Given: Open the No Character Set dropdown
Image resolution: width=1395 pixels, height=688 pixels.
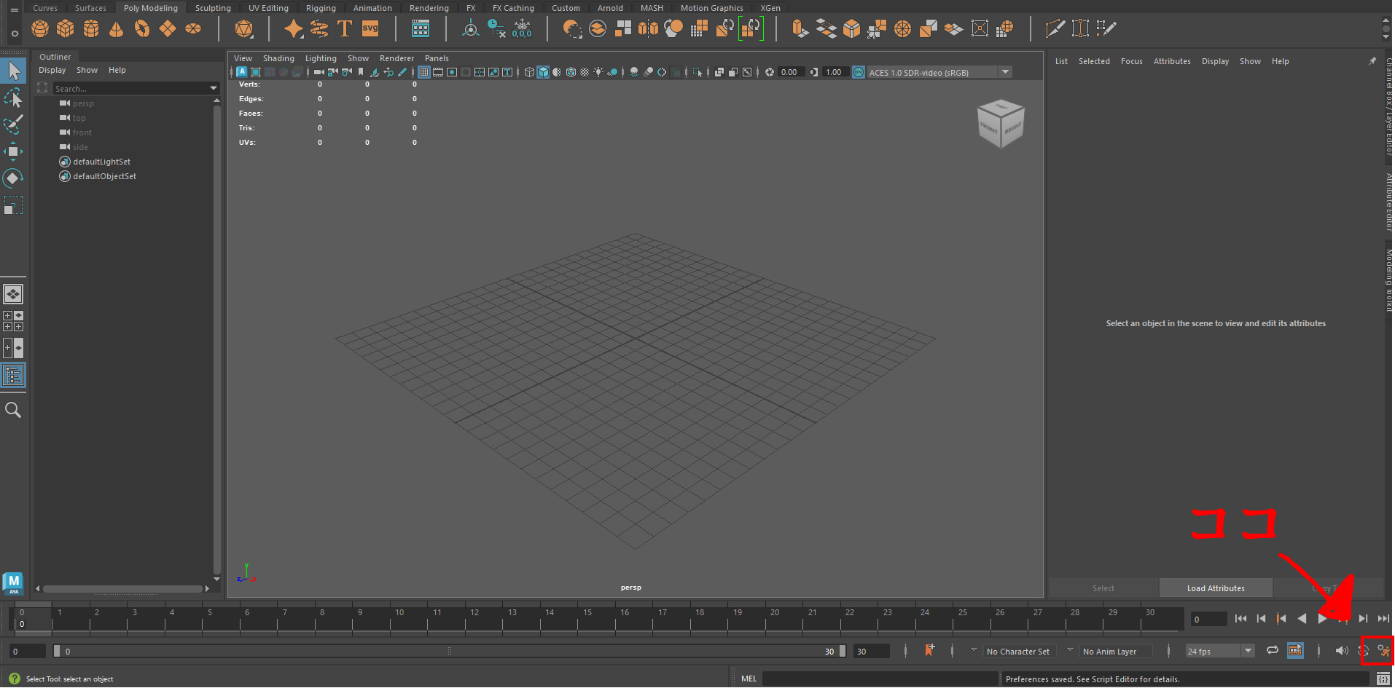Looking at the screenshot, I should coord(1019,651).
